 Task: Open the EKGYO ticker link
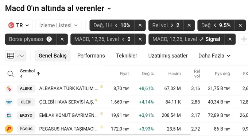pyautogui.click(x=26, y=115)
